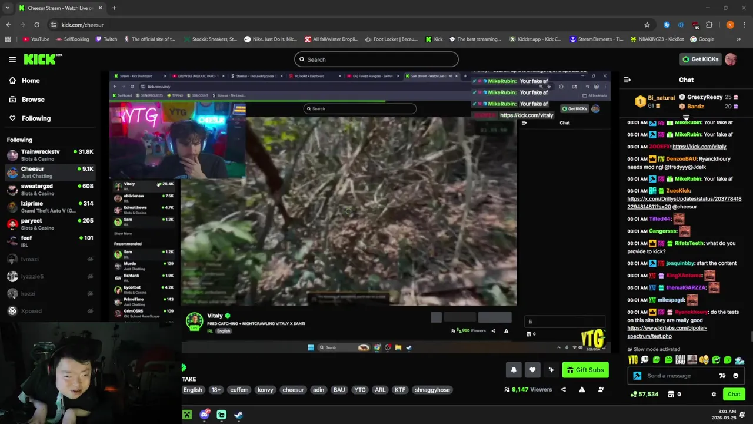
Task: Open sweatergxd followed channel
Action: [x=50, y=190]
